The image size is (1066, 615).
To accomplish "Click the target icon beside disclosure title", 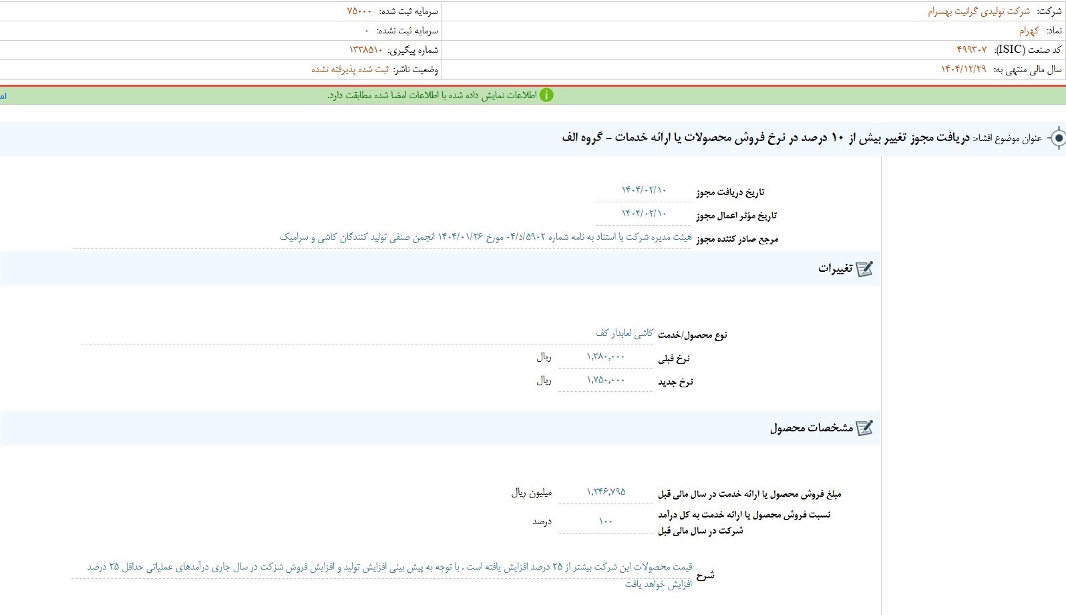I will tap(1057, 138).
